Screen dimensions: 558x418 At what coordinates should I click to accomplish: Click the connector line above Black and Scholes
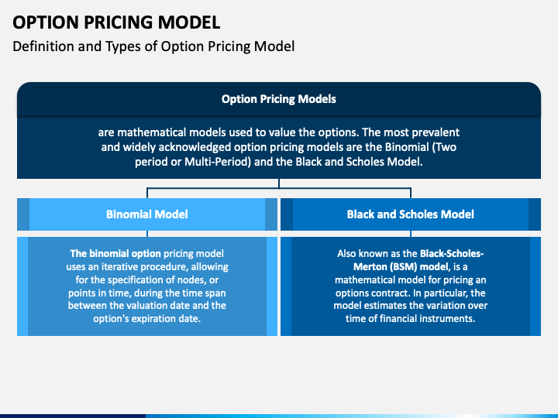(x=411, y=193)
